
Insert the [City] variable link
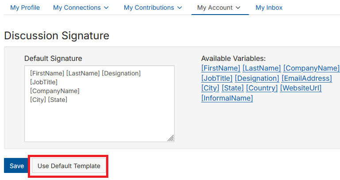210,88
